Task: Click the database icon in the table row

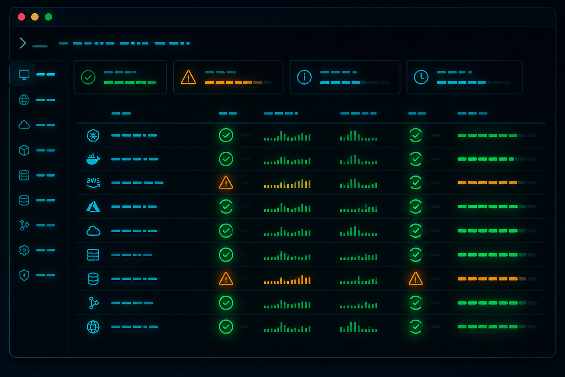Action: coord(93,279)
